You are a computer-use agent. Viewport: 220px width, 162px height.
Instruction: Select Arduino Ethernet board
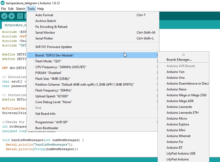click(184, 136)
